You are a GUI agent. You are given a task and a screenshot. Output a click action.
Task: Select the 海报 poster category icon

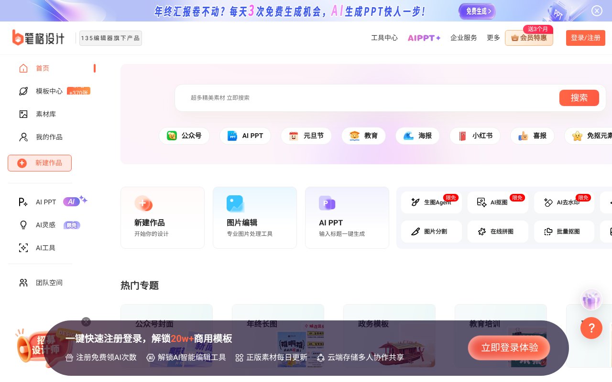coord(417,136)
